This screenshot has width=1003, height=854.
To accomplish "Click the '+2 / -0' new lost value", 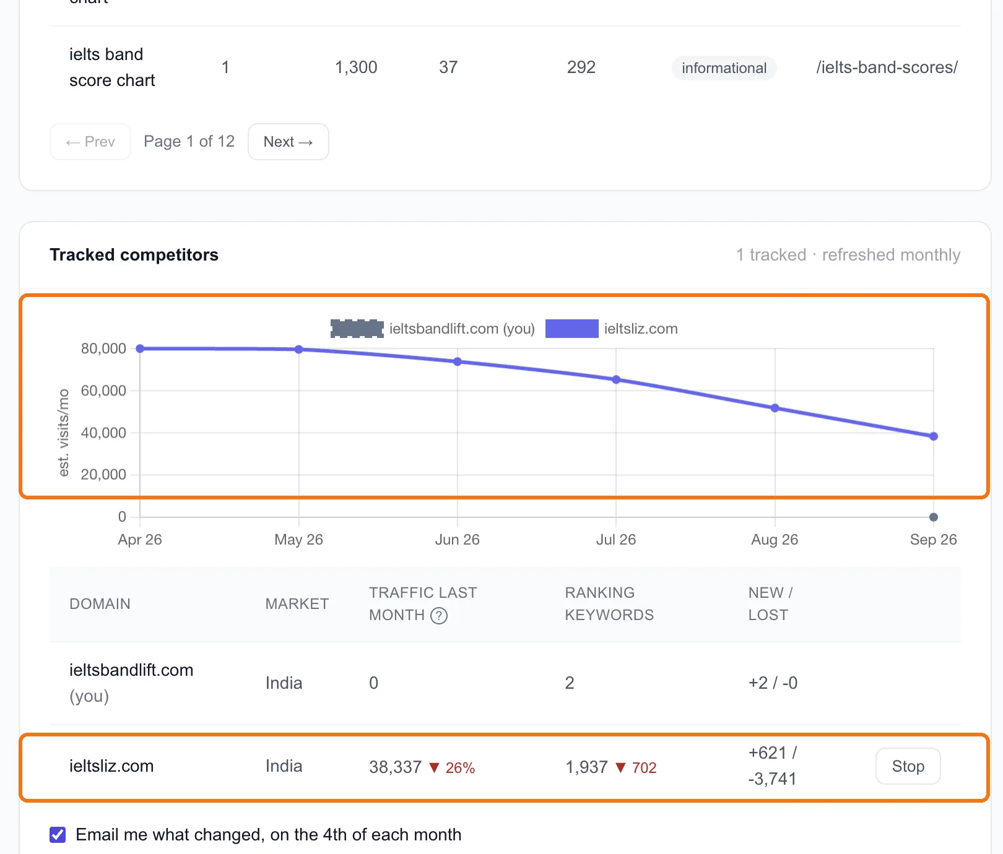I will [x=773, y=683].
